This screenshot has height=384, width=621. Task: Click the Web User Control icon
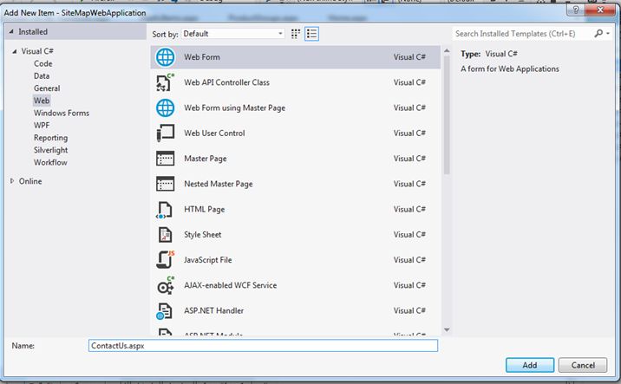click(x=165, y=133)
